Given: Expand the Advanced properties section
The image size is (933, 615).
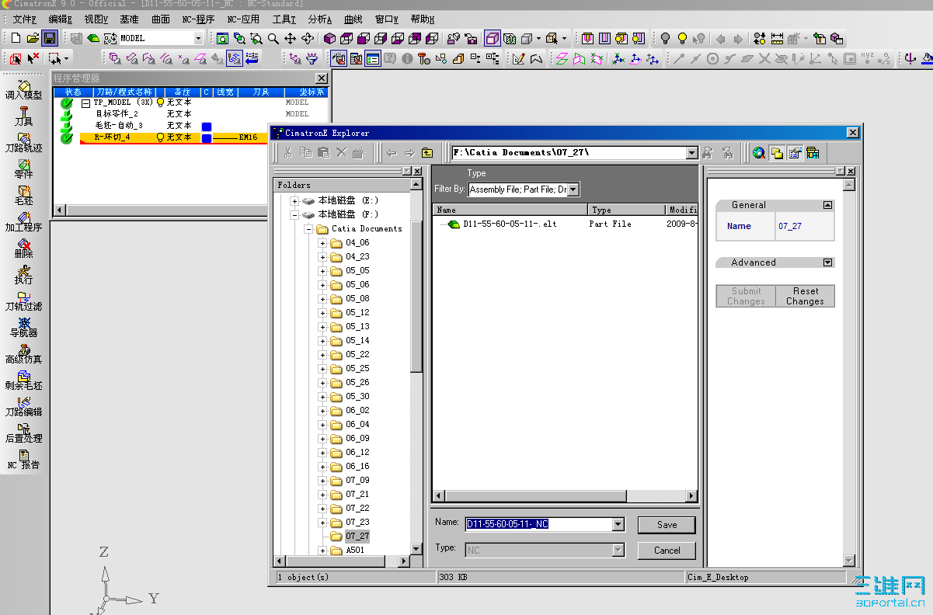Looking at the screenshot, I should click(x=827, y=262).
